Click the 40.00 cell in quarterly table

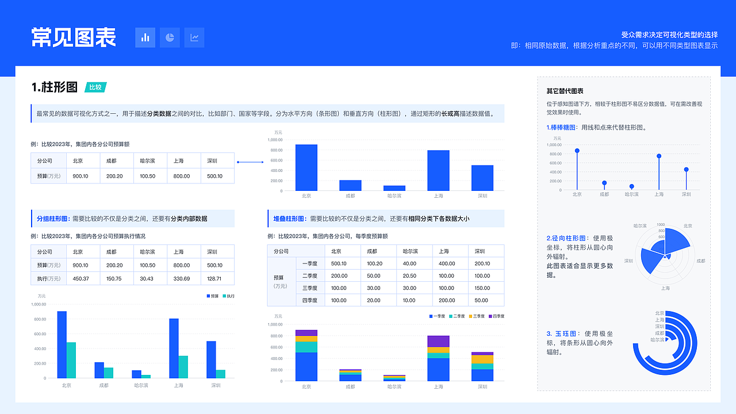[x=415, y=263]
